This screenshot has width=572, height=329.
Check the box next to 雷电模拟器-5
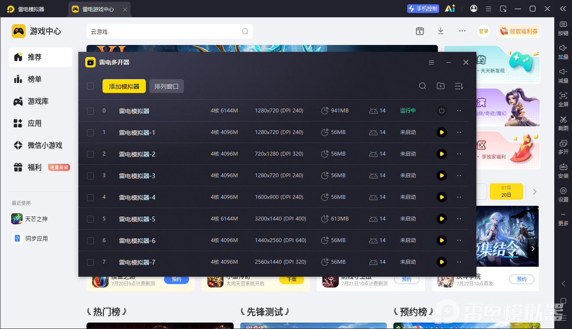point(90,219)
